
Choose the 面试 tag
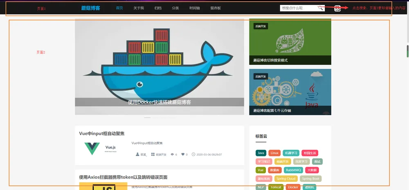pos(317,162)
